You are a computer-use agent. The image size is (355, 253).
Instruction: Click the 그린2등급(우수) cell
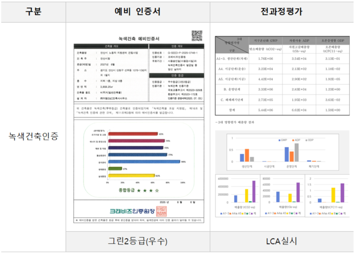tap(138, 241)
